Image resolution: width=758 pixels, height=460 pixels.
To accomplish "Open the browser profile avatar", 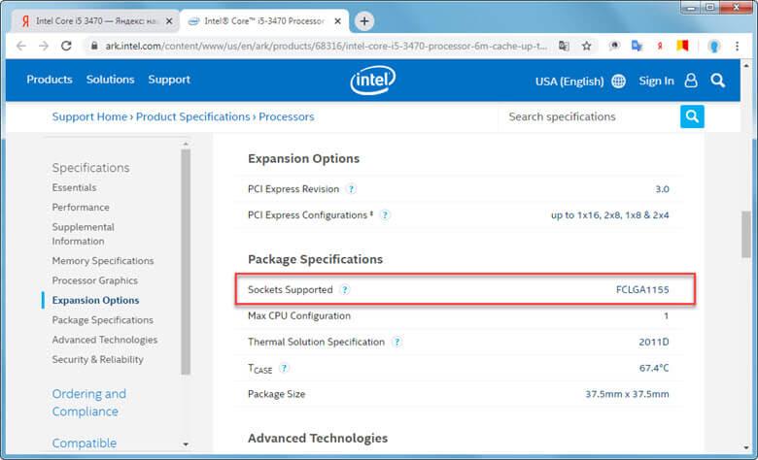I will click(x=714, y=46).
